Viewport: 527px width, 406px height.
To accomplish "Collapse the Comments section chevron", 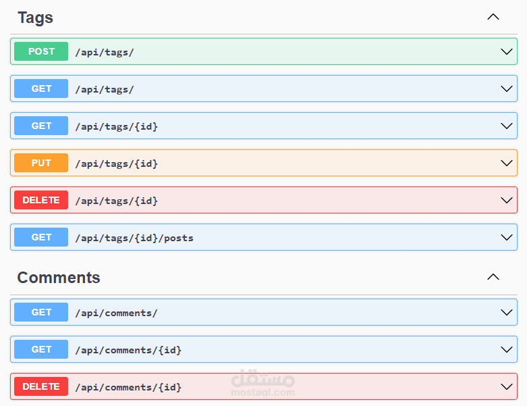I will (x=493, y=277).
